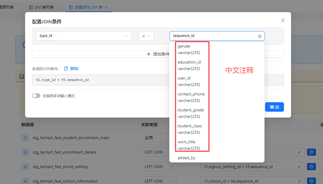The image size is (323, 184).
Task: Click the copy icon beside 复制
Action: click(x=66, y=69)
